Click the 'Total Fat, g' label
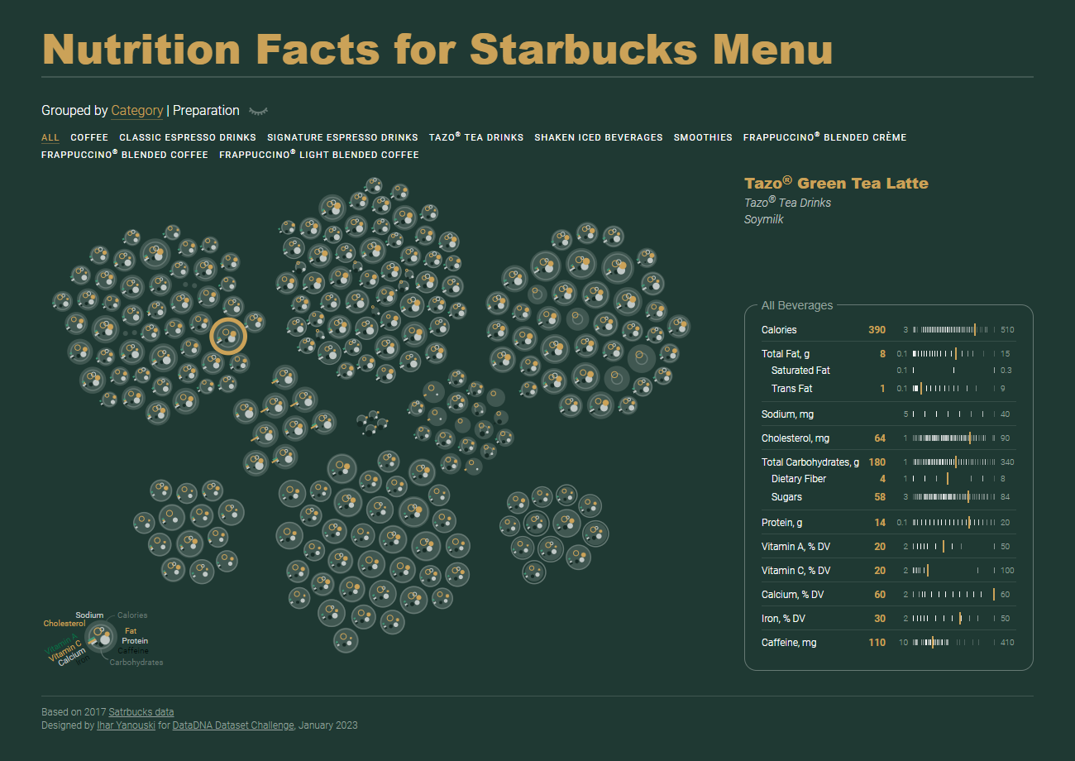Screen dimensions: 1075x761 786,354
